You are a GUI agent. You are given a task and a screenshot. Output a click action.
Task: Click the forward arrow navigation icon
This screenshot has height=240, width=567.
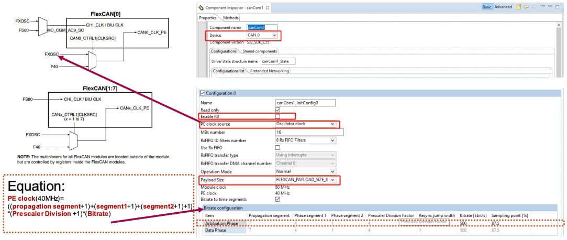click(x=534, y=7)
